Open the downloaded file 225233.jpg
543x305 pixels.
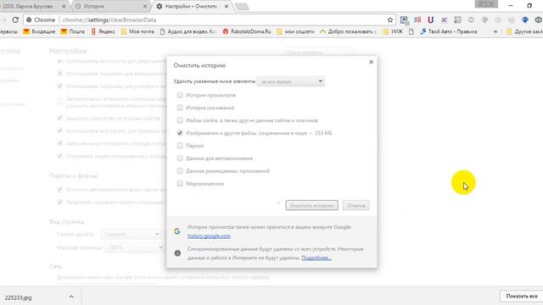point(18,297)
